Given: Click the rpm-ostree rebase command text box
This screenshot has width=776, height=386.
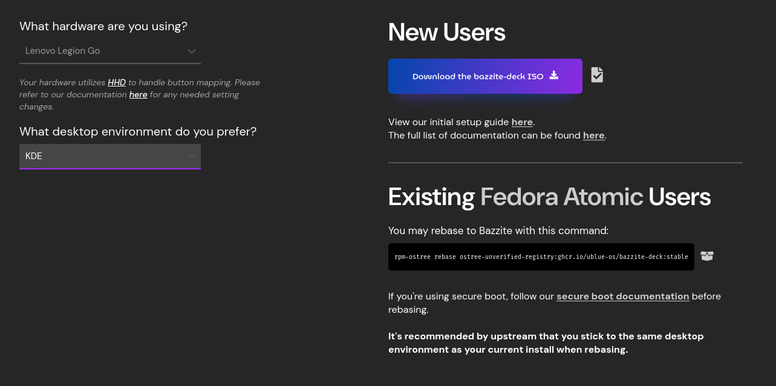Looking at the screenshot, I should tap(541, 257).
